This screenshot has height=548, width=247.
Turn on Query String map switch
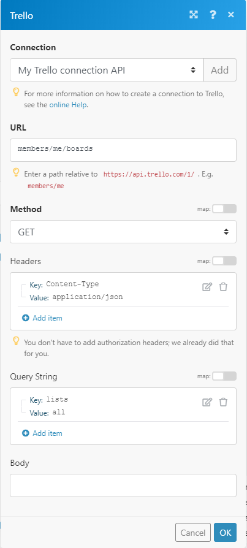coord(224,376)
